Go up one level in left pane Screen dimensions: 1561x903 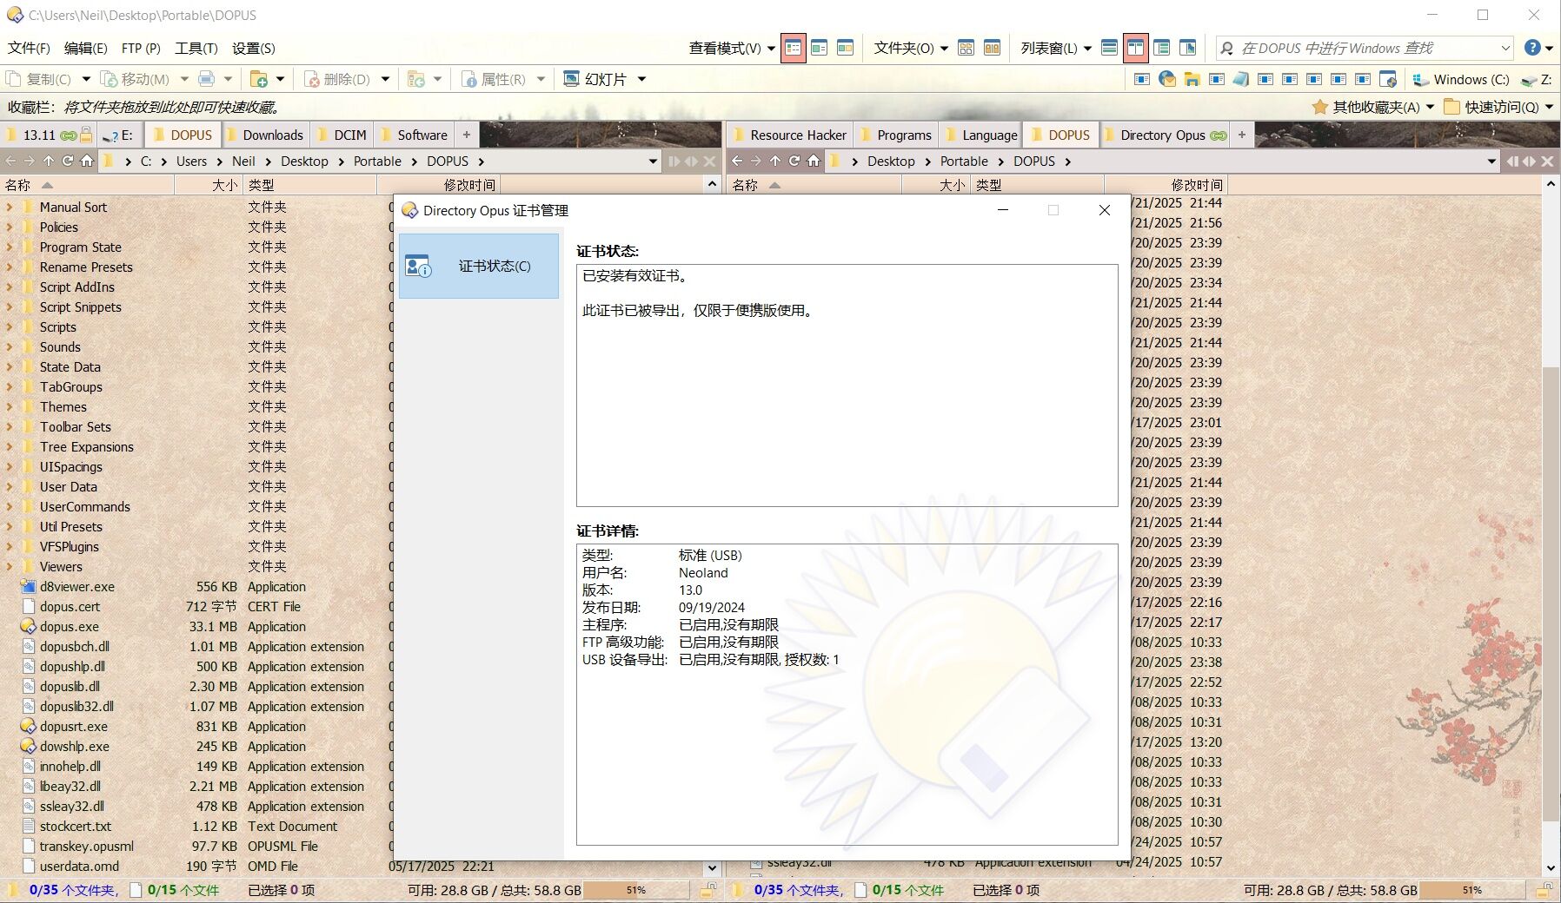tap(49, 161)
